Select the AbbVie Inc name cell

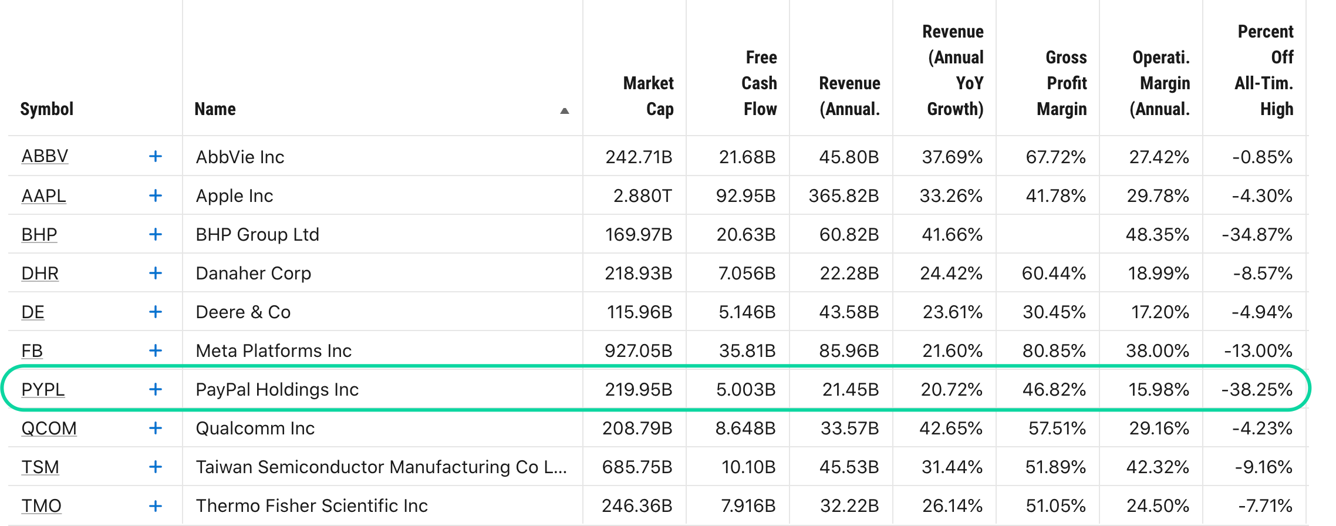click(x=239, y=157)
